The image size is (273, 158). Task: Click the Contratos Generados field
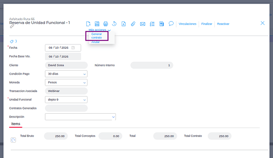coord(66,108)
